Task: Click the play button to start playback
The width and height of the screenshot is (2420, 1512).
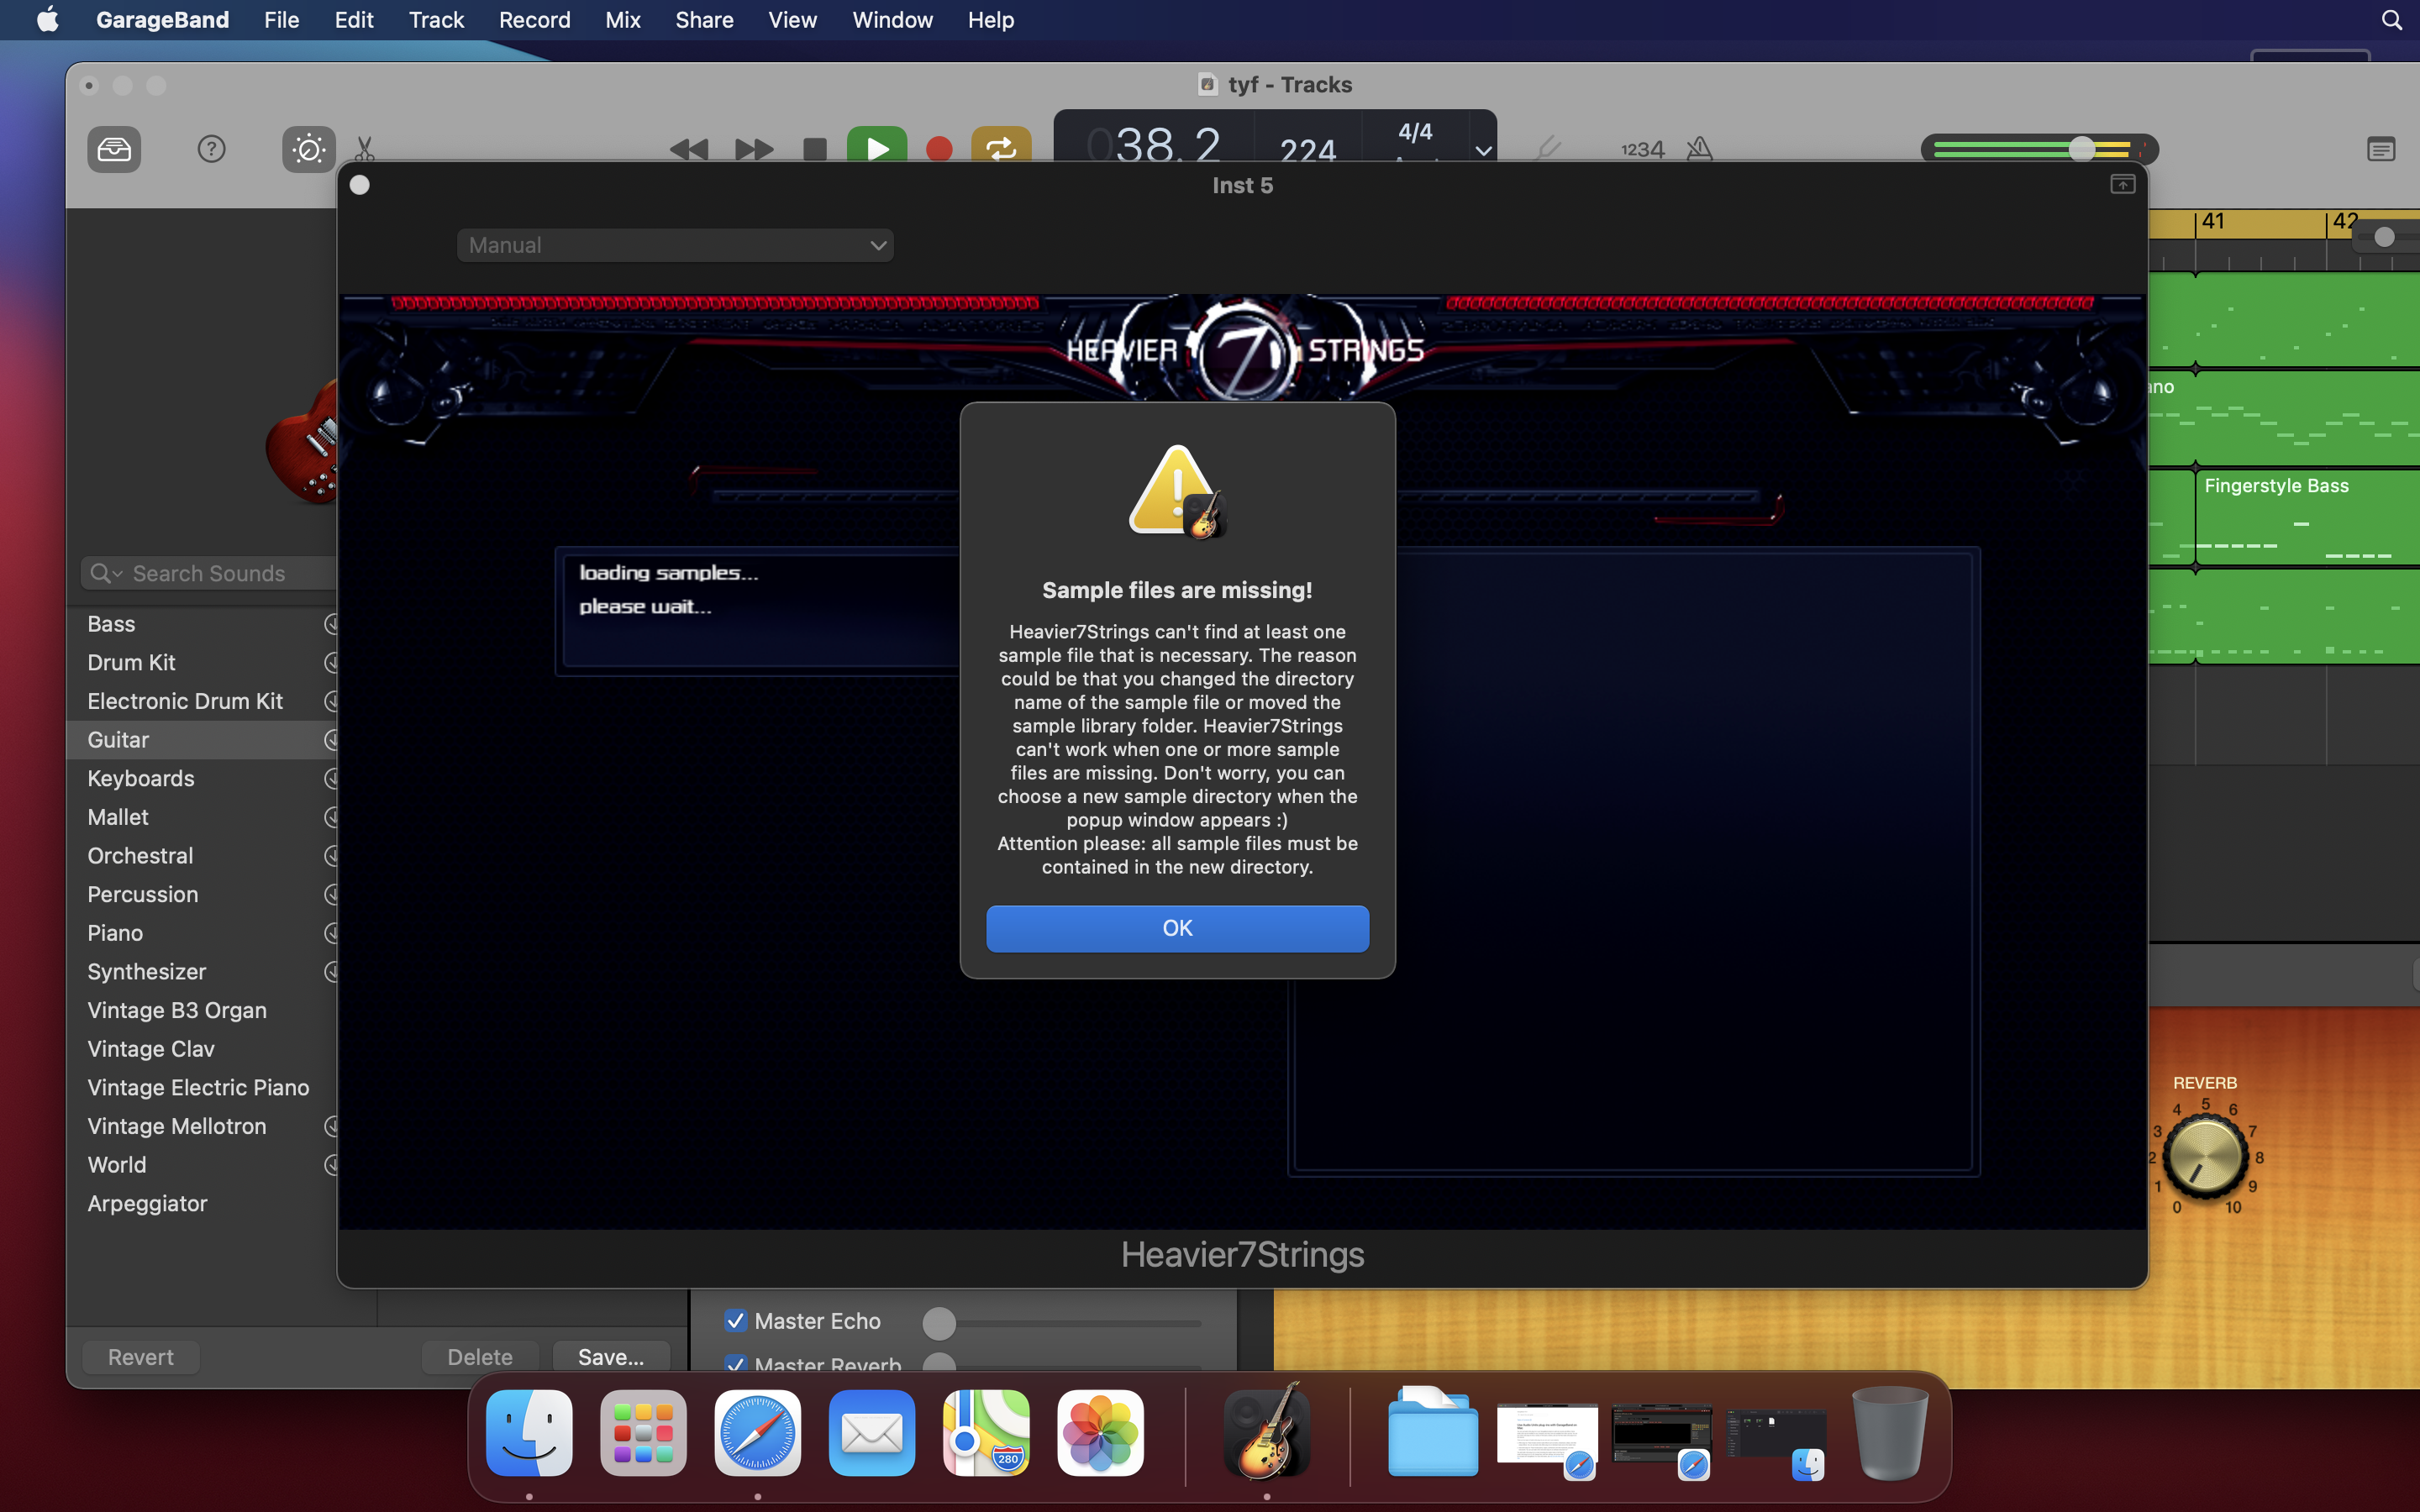Action: pyautogui.click(x=875, y=146)
